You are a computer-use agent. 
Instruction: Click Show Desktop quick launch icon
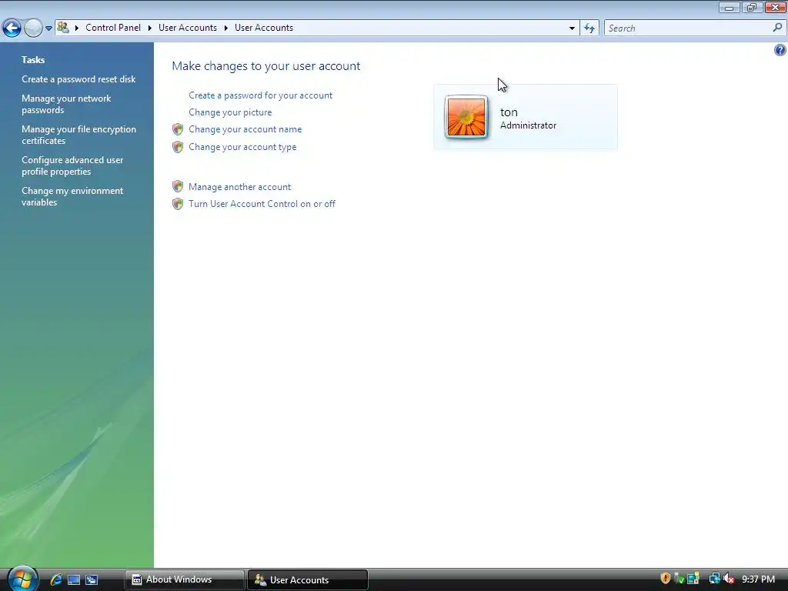pyautogui.click(x=74, y=579)
